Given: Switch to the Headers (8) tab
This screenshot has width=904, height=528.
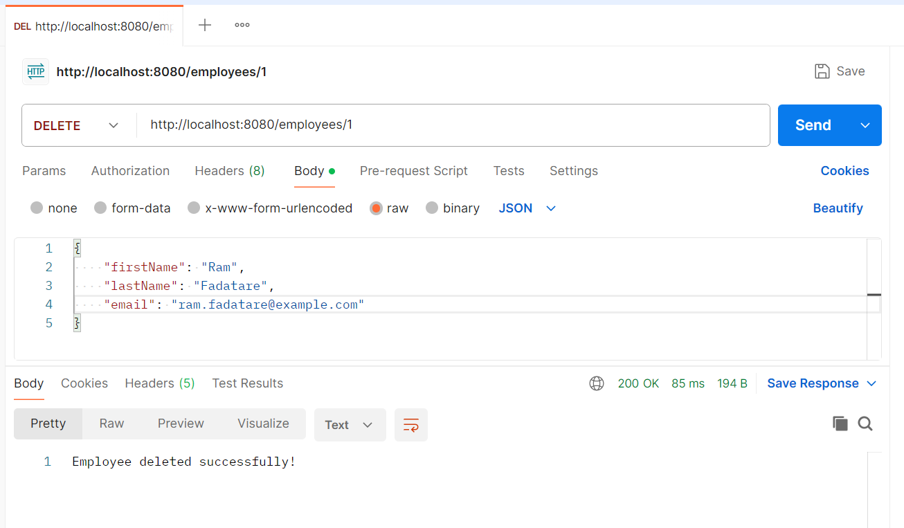Looking at the screenshot, I should pyautogui.click(x=229, y=171).
